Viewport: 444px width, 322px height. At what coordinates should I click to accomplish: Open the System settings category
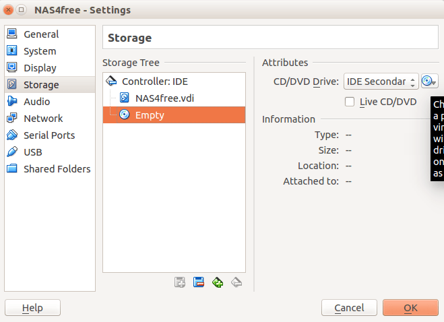pyautogui.click(x=50, y=51)
